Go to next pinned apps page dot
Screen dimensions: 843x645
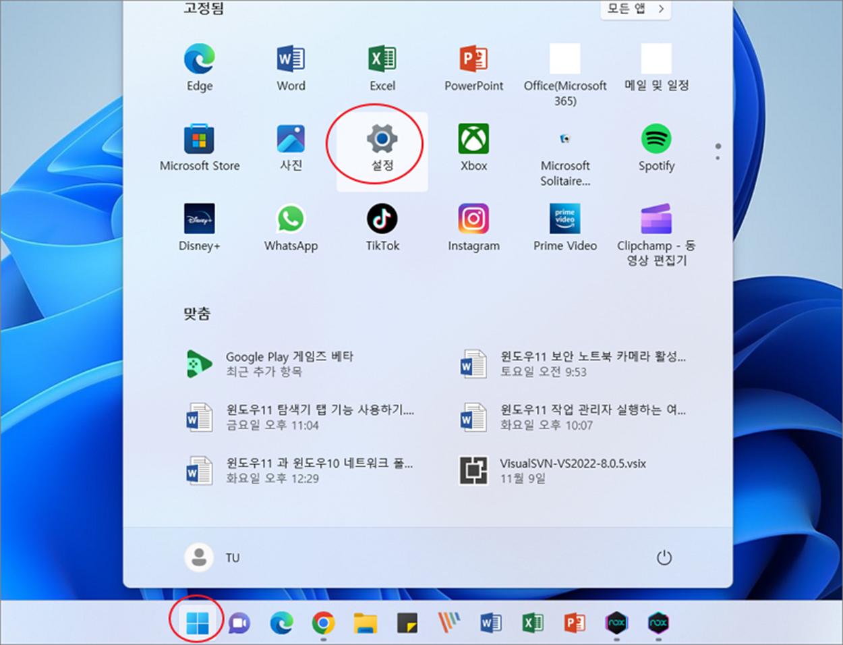718,158
